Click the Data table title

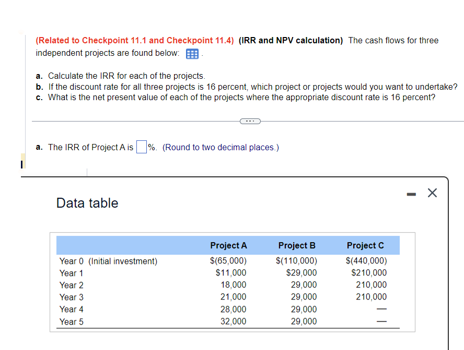click(x=87, y=203)
